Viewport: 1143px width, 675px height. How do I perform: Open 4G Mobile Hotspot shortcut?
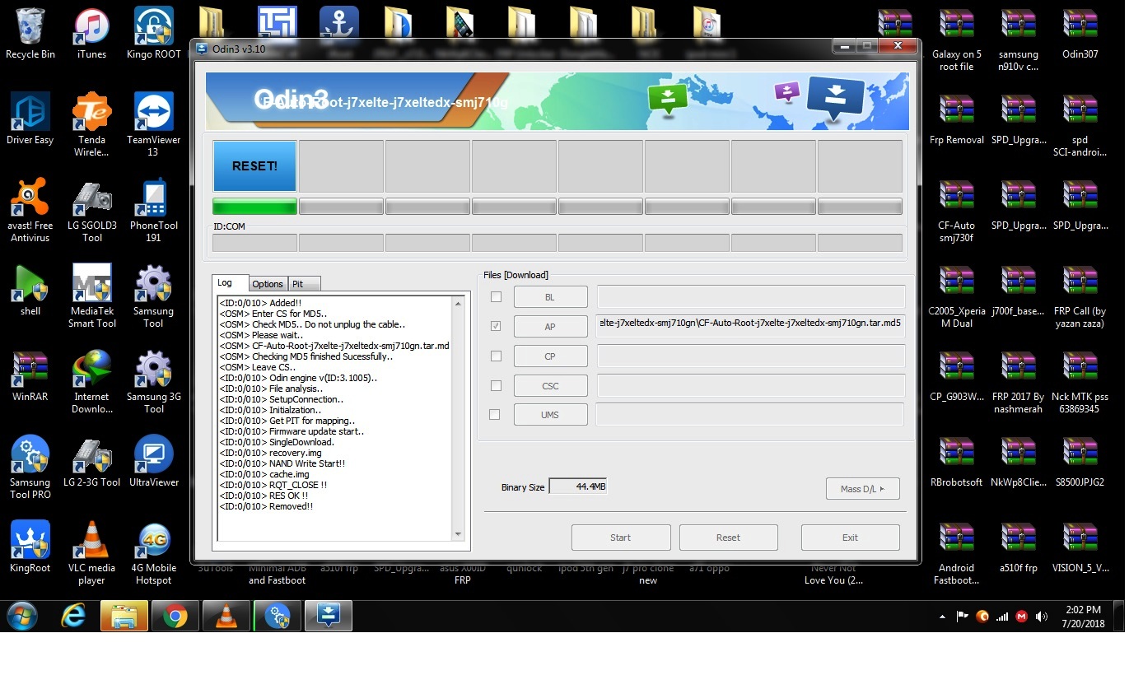coord(153,552)
